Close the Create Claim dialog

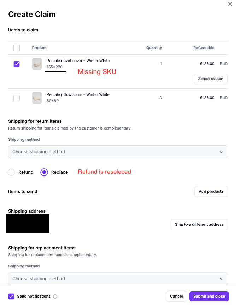click(x=230, y=4)
